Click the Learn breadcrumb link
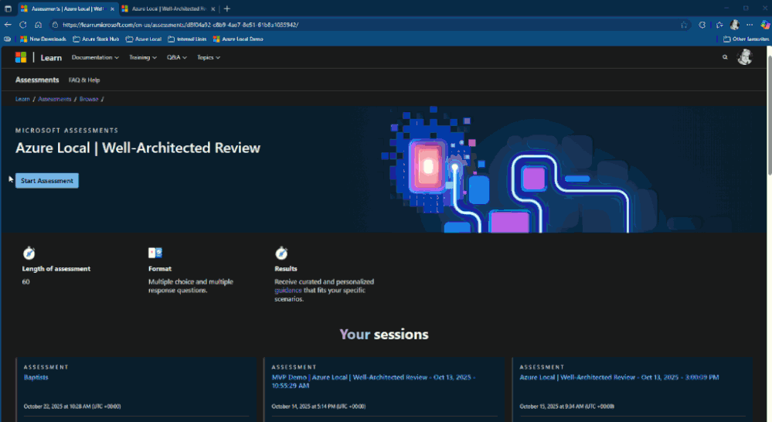 click(22, 99)
